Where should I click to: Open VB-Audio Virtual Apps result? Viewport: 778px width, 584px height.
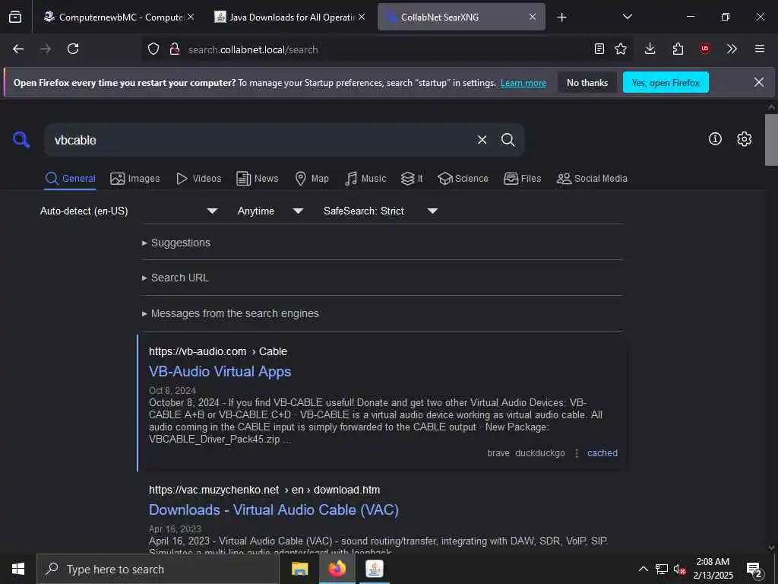[x=220, y=371]
